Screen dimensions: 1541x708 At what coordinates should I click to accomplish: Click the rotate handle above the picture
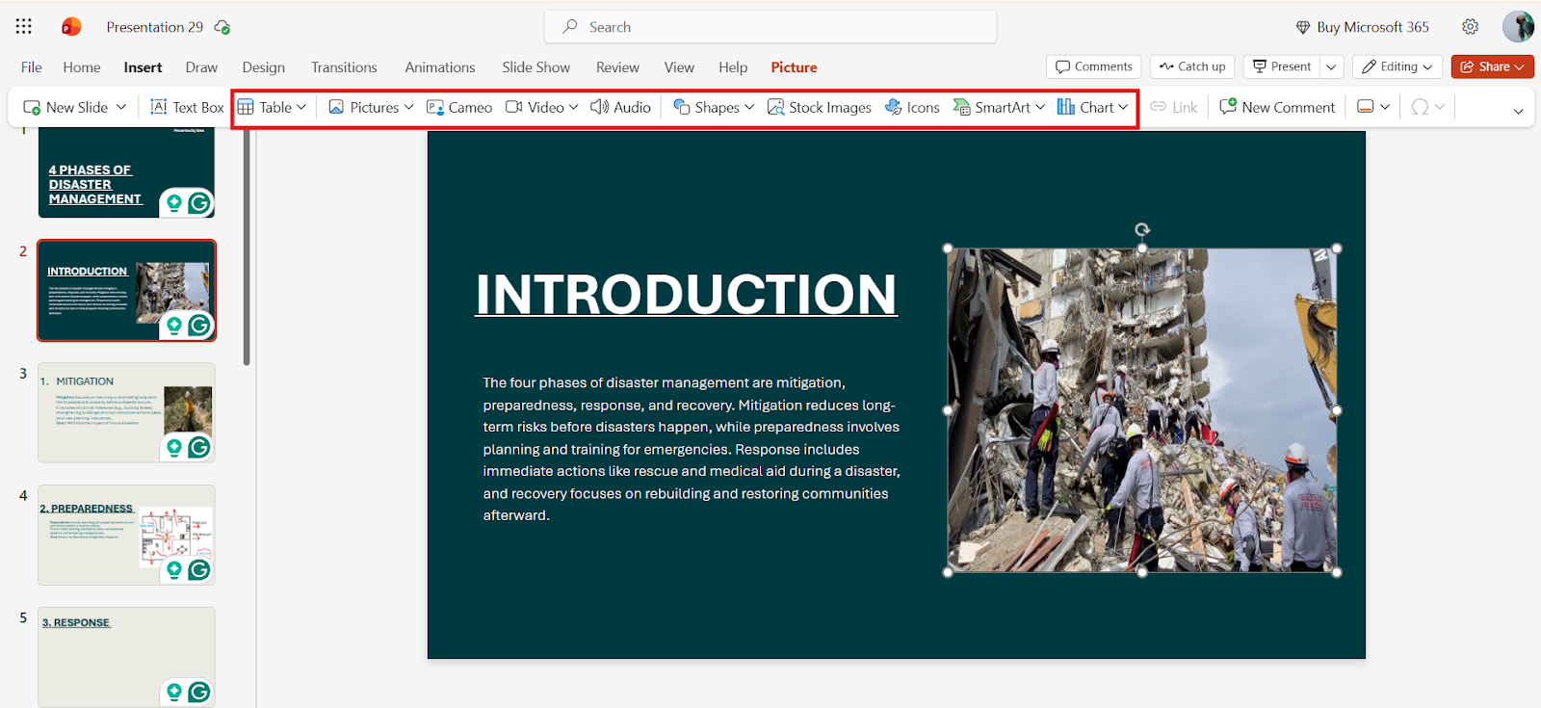(1142, 229)
